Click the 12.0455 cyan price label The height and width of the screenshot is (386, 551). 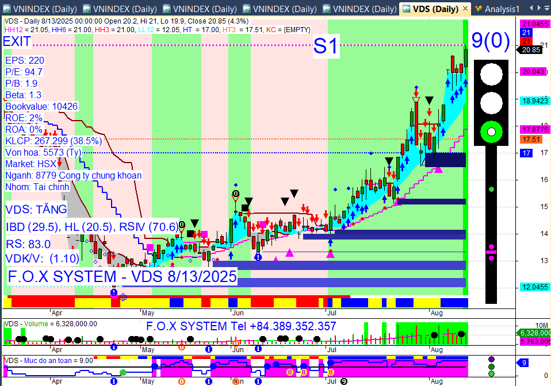pyautogui.click(x=535, y=287)
